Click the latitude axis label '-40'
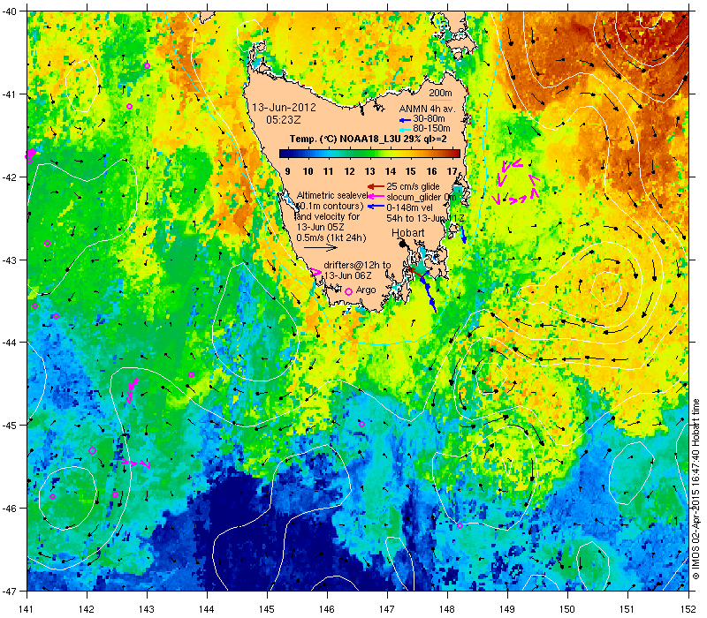Viewport: 707px width, 618px height. 10,11
